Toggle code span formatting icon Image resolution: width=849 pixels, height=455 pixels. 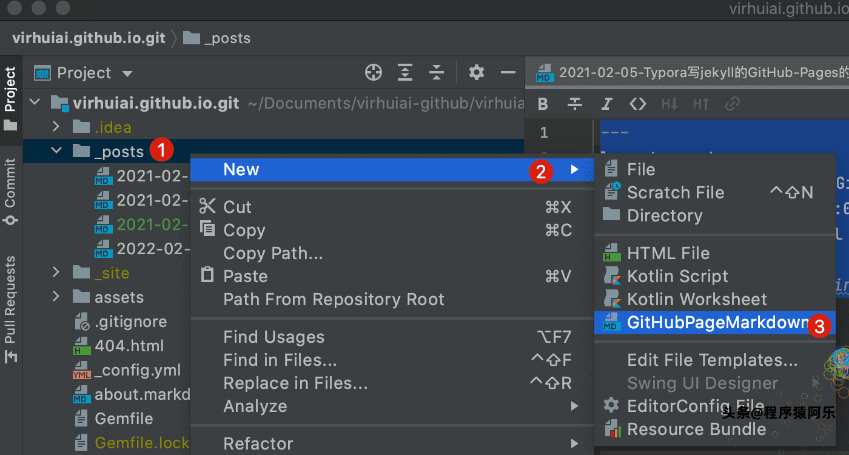[637, 104]
